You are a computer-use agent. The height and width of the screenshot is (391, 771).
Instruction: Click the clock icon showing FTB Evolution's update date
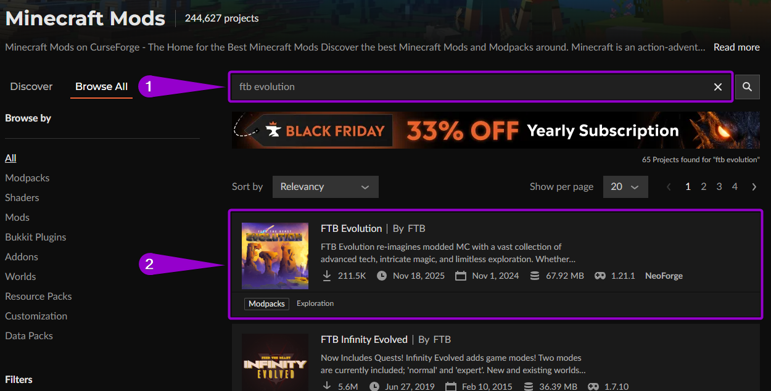coord(383,276)
